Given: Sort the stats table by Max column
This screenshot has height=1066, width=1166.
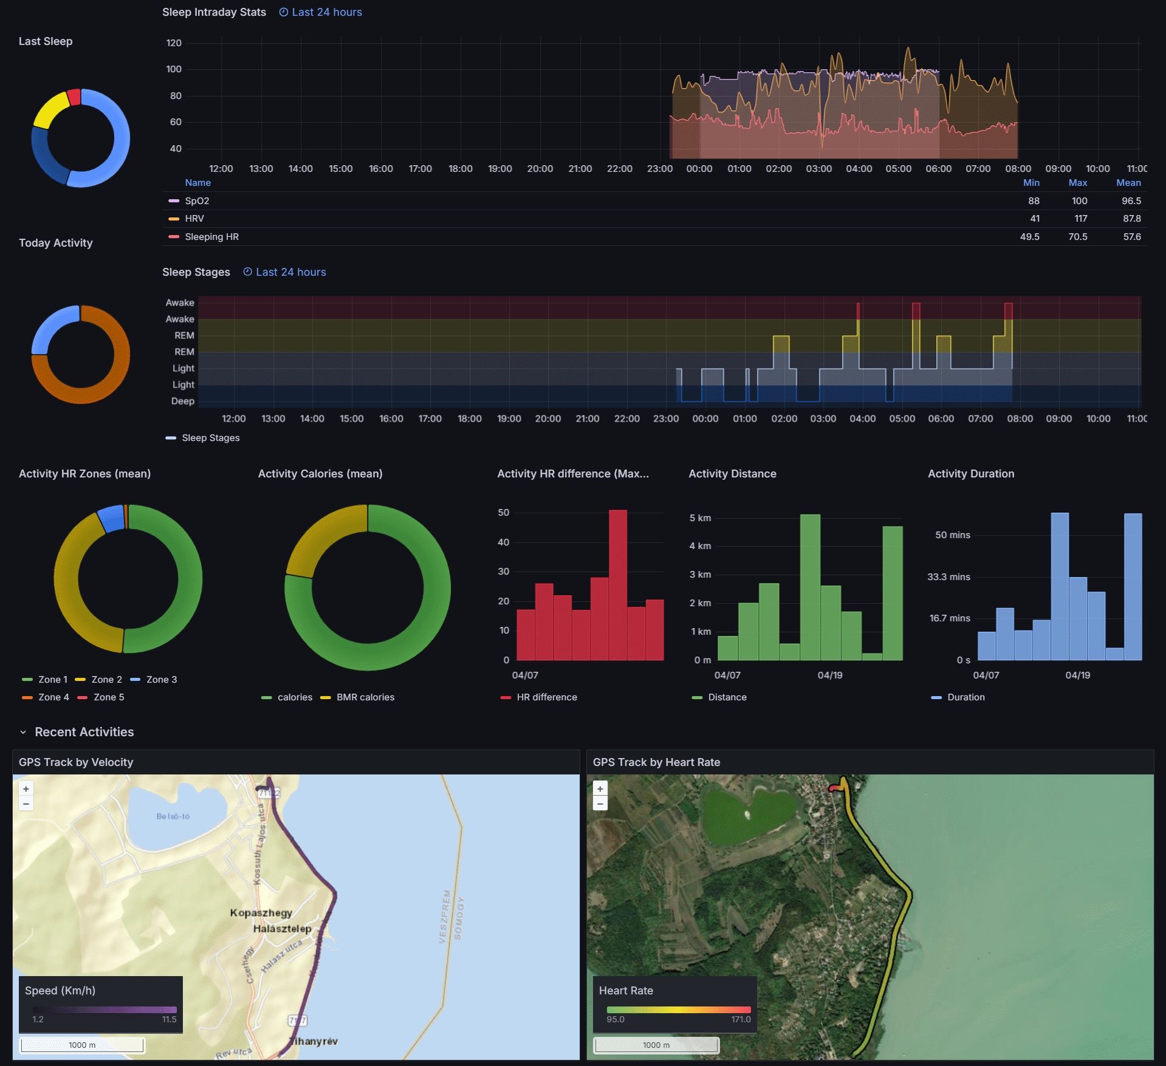Looking at the screenshot, I should 1078,183.
